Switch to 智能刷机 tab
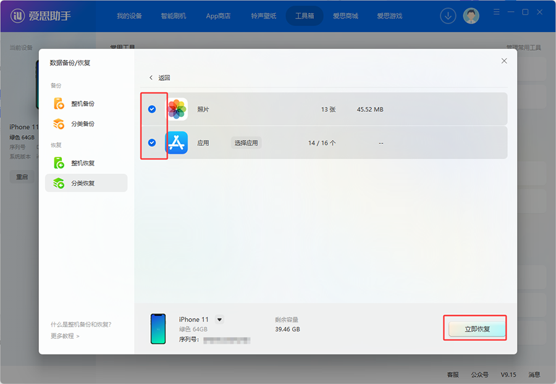The width and height of the screenshot is (556, 384). coord(174,16)
